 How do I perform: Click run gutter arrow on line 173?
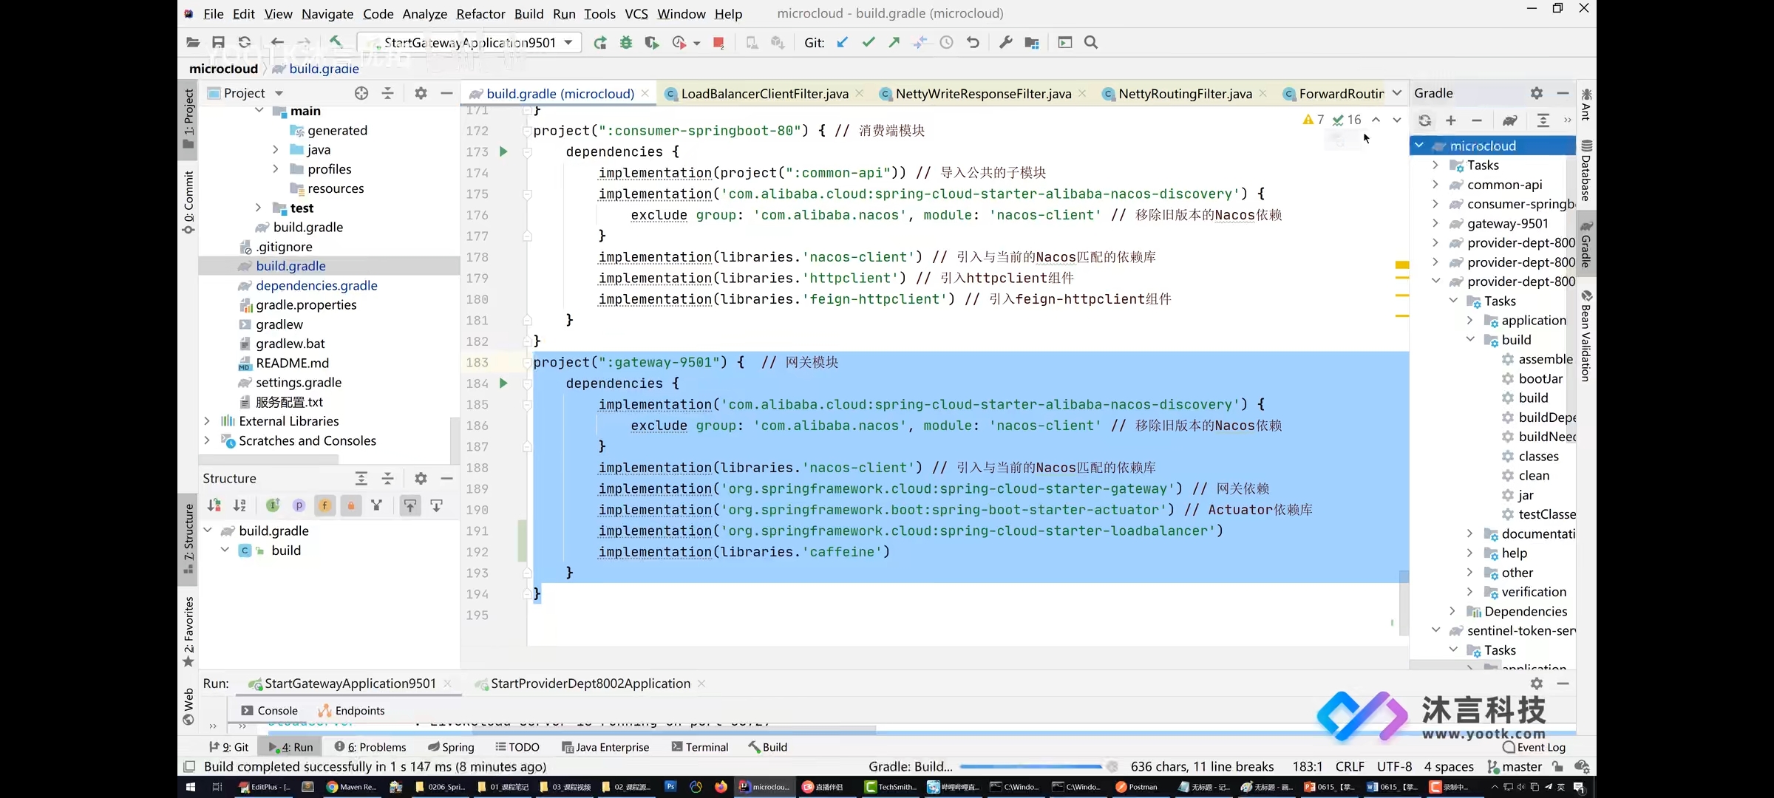[x=503, y=151]
